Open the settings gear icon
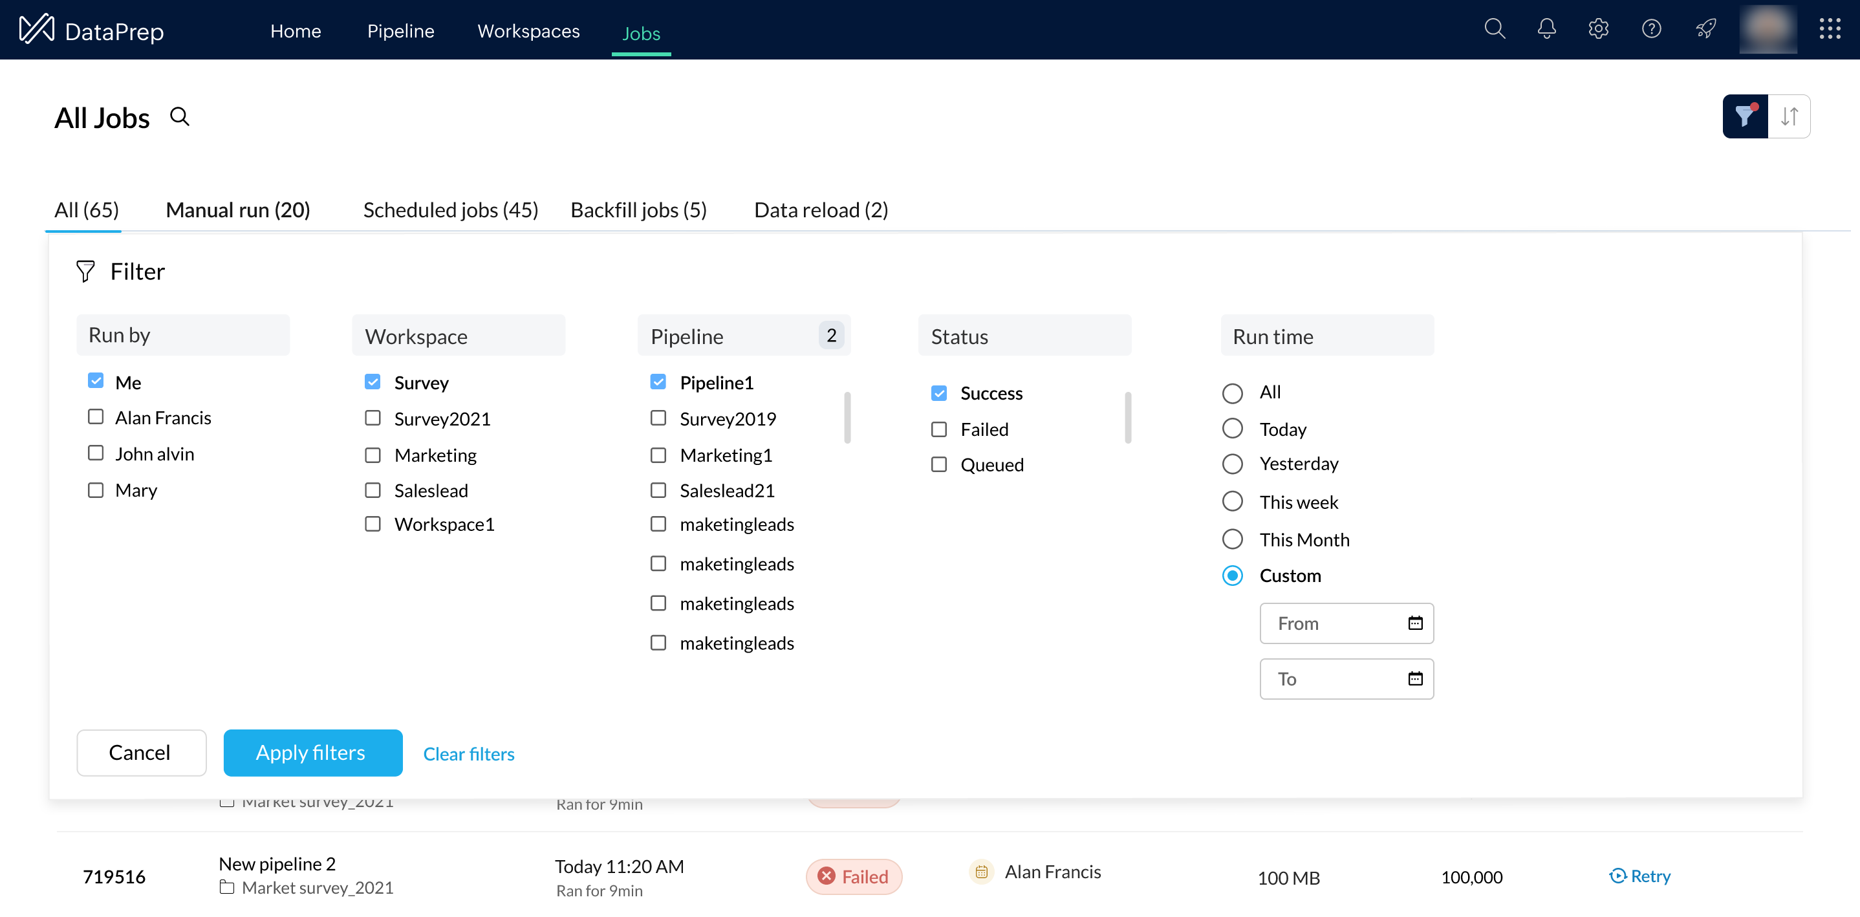1860x917 pixels. pyautogui.click(x=1598, y=29)
